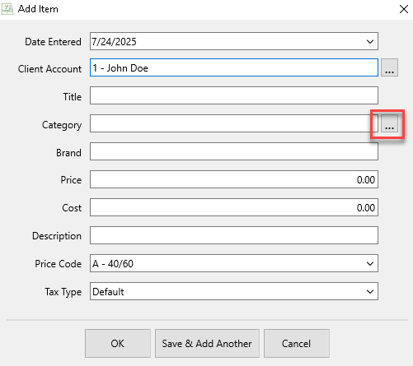Click the Date Entered label
Viewport: 413px width, 366px height.
click(x=53, y=42)
